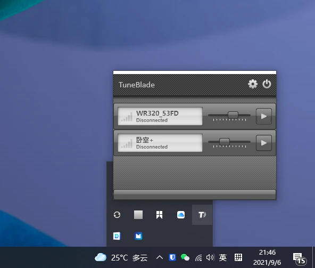This screenshot has width=315, height=268.
Task: Click TuneBlade icon in tray overflow
Action: point(202,215)
